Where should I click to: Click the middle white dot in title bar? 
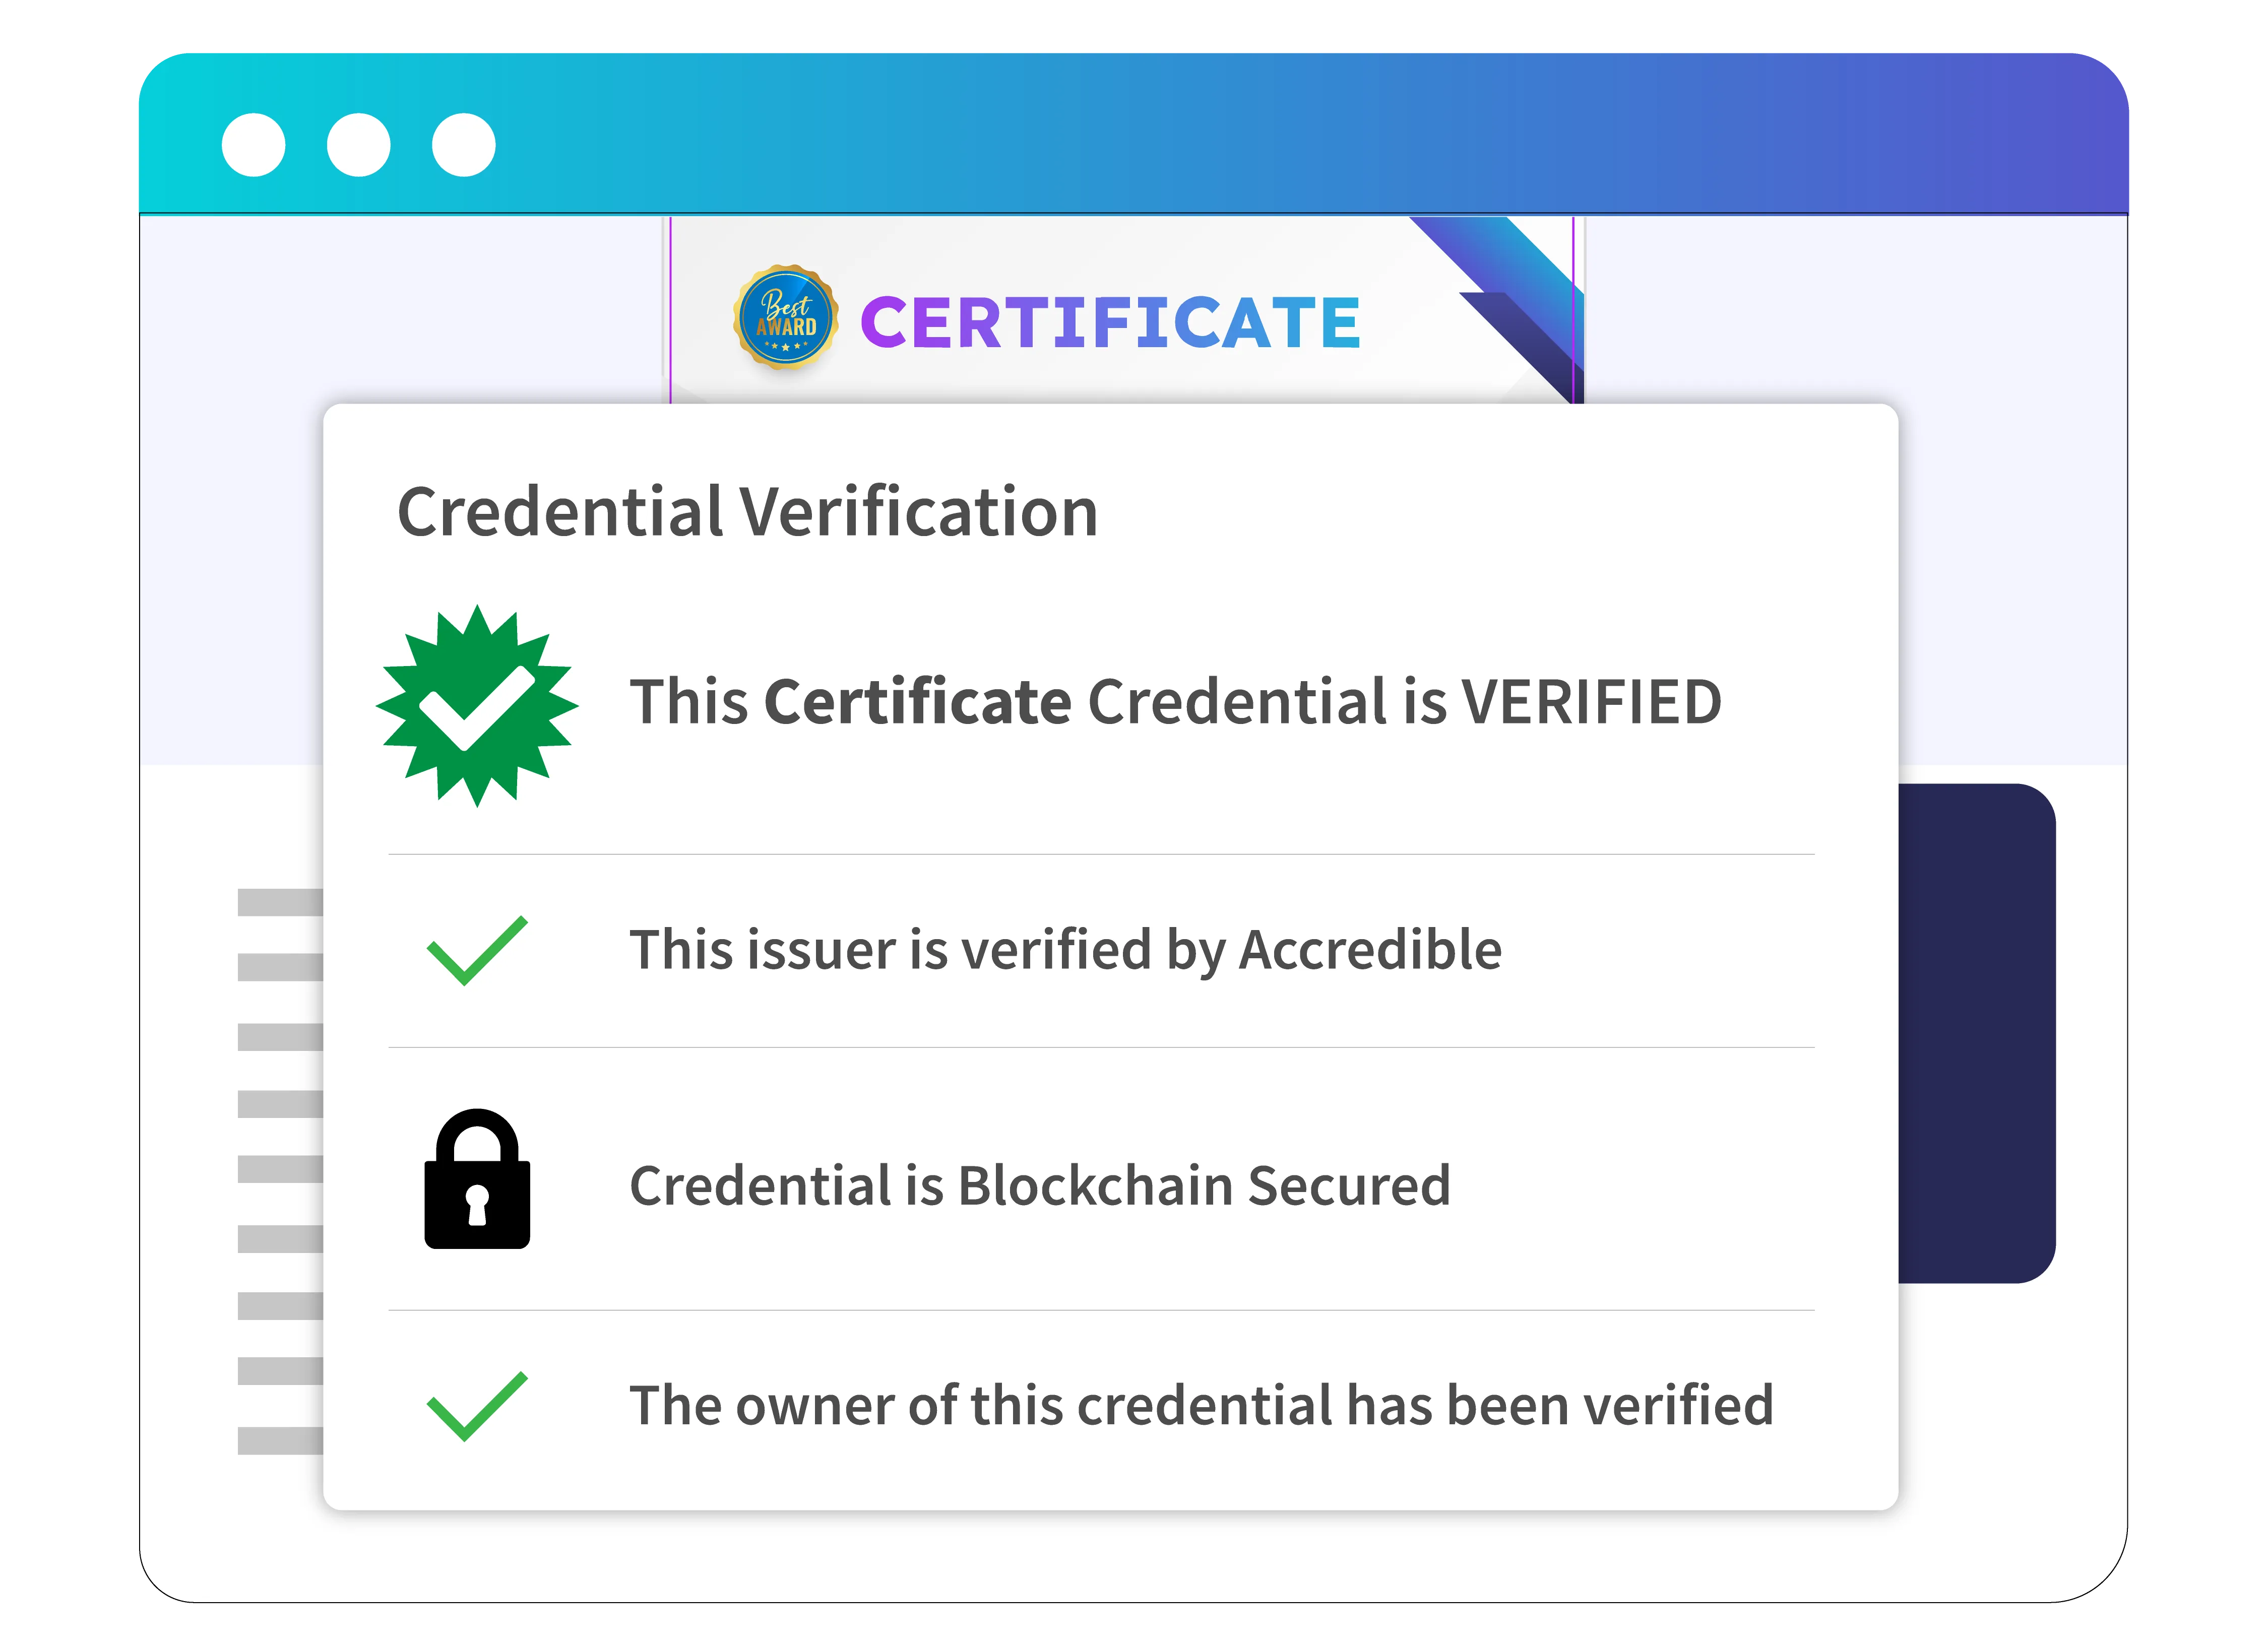coord(358,146)
